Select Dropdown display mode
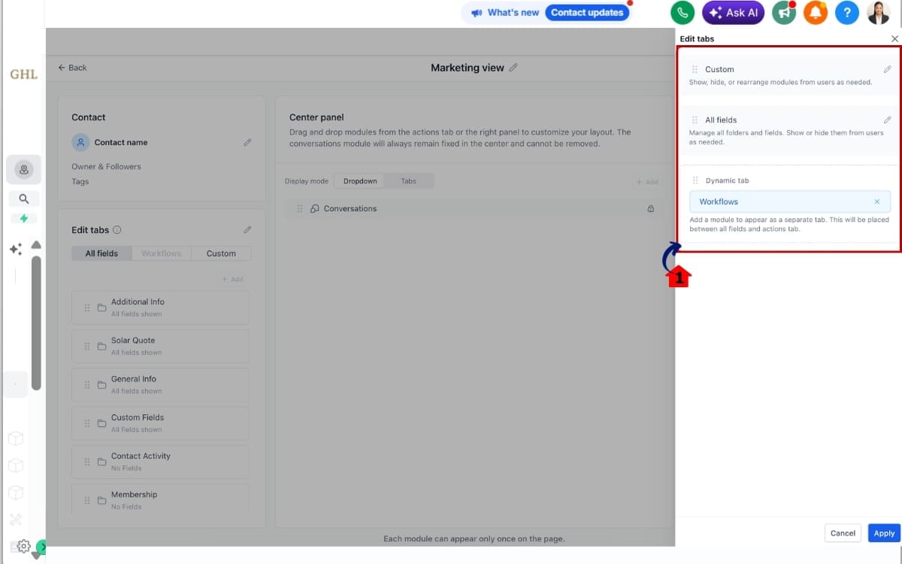Viewport: 902px width, 564px height. [360, 181]
